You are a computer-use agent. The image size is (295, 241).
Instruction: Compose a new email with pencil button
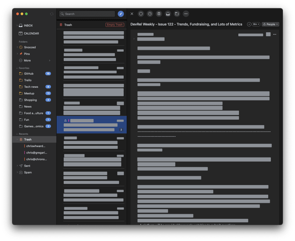point(121,14)
